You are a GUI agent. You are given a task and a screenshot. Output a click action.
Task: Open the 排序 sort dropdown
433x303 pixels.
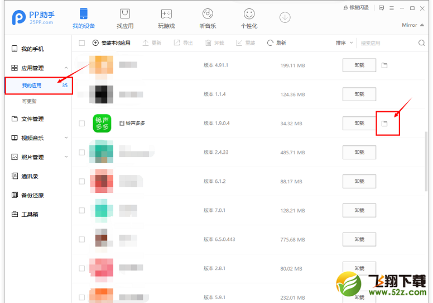(x=344, y=43)
